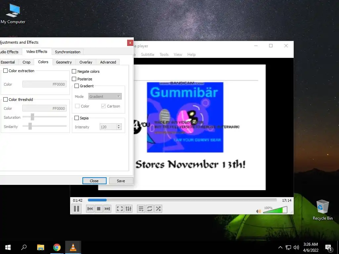The width and height of the screenshot is (339, 254).
Task: Enable Color extraction checkbox
Action: 6,71
